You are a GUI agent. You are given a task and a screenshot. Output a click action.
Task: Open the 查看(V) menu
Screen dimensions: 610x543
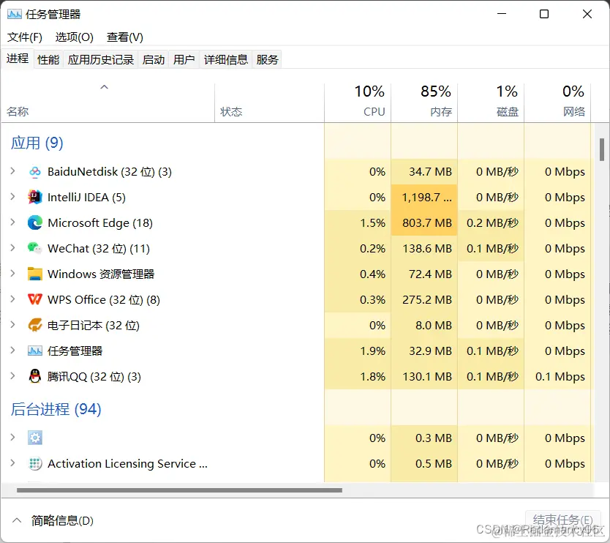pyautogui.click(x=125, y=37)
